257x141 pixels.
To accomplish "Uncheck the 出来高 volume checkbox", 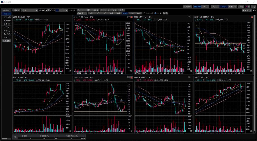I will click(x=156, y=13).
